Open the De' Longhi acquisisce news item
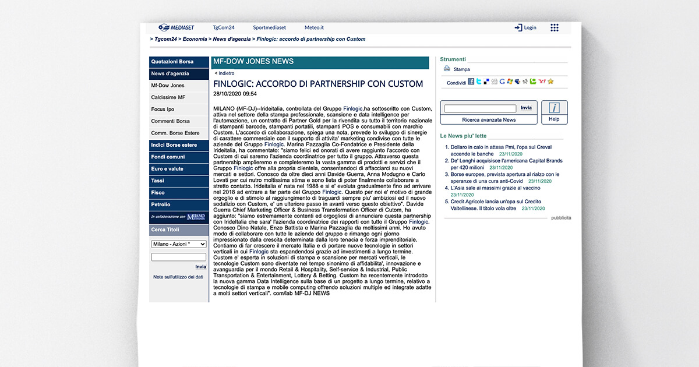The height and width of the screenshot is (367, 699). [507, 164]
